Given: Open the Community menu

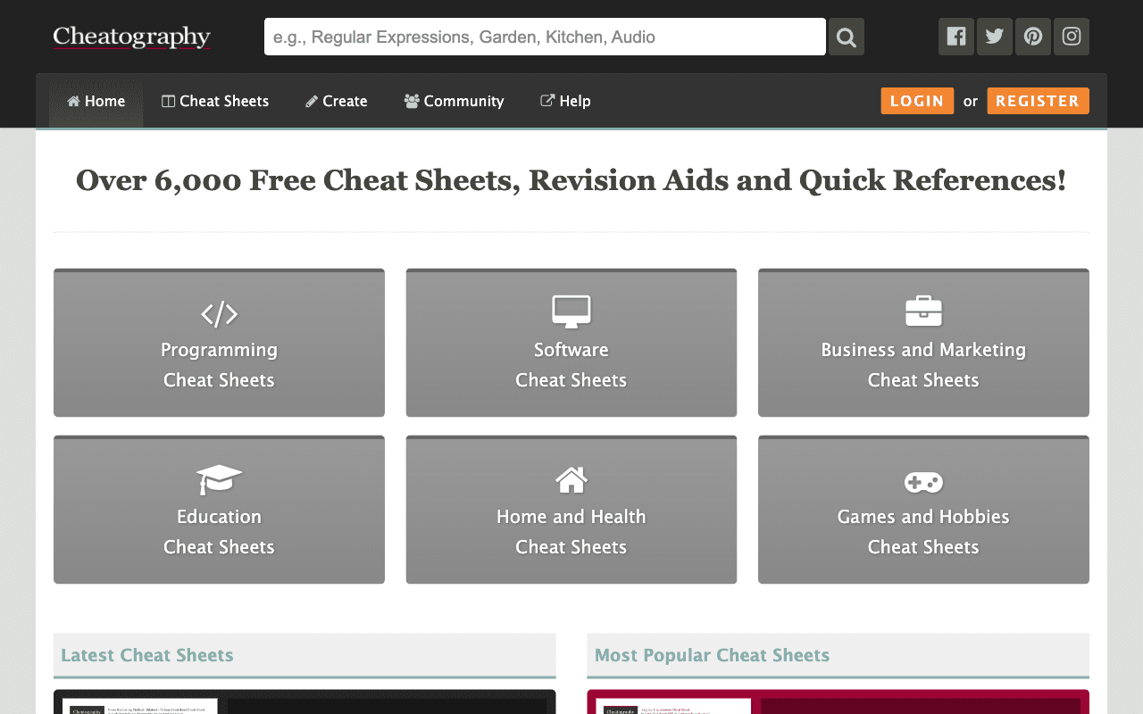Looking at the screenshot, I should coord(455,101).
